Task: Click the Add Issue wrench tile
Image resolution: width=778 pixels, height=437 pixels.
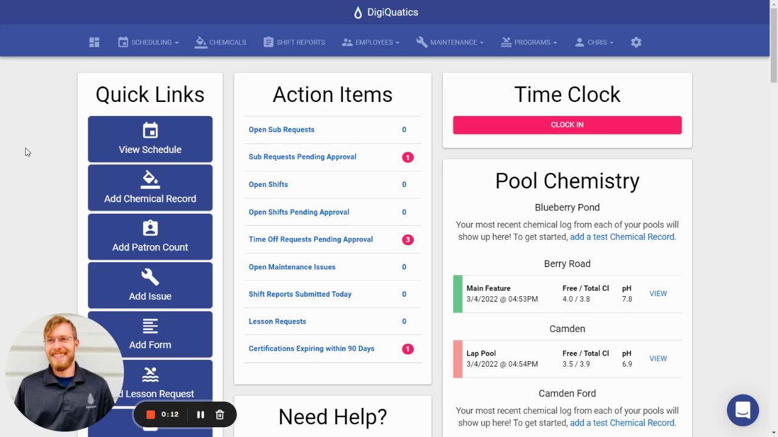Action: pyautogui.click(x=150, y=285)
